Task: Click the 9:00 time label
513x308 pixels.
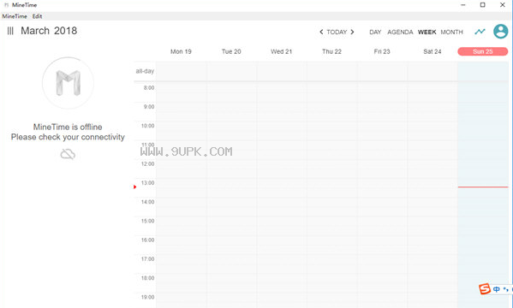Action: pos(149,107)
